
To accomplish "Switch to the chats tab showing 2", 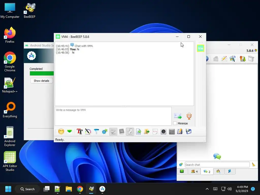I will [207, 171].
